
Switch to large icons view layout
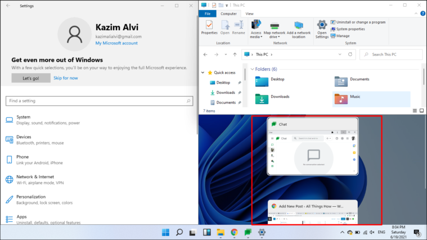[x=421, y=111]
